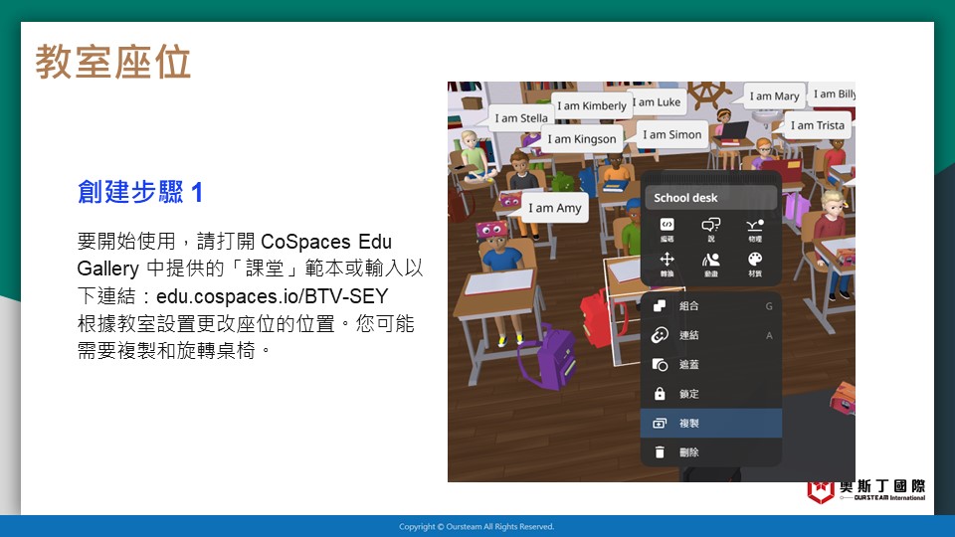
Task: Open the Material (材質) palette icon
Action: coord(755,265)
